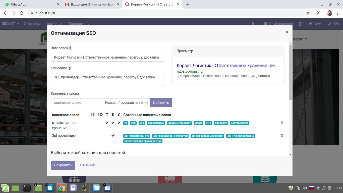The height and width of the screenshot is (193, 343).
Task: Reload the page in the browser
Action: 22,13
